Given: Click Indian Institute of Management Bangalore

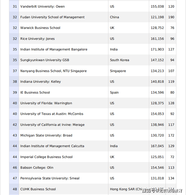Looking at the screenshot, I should click(54, 49).
